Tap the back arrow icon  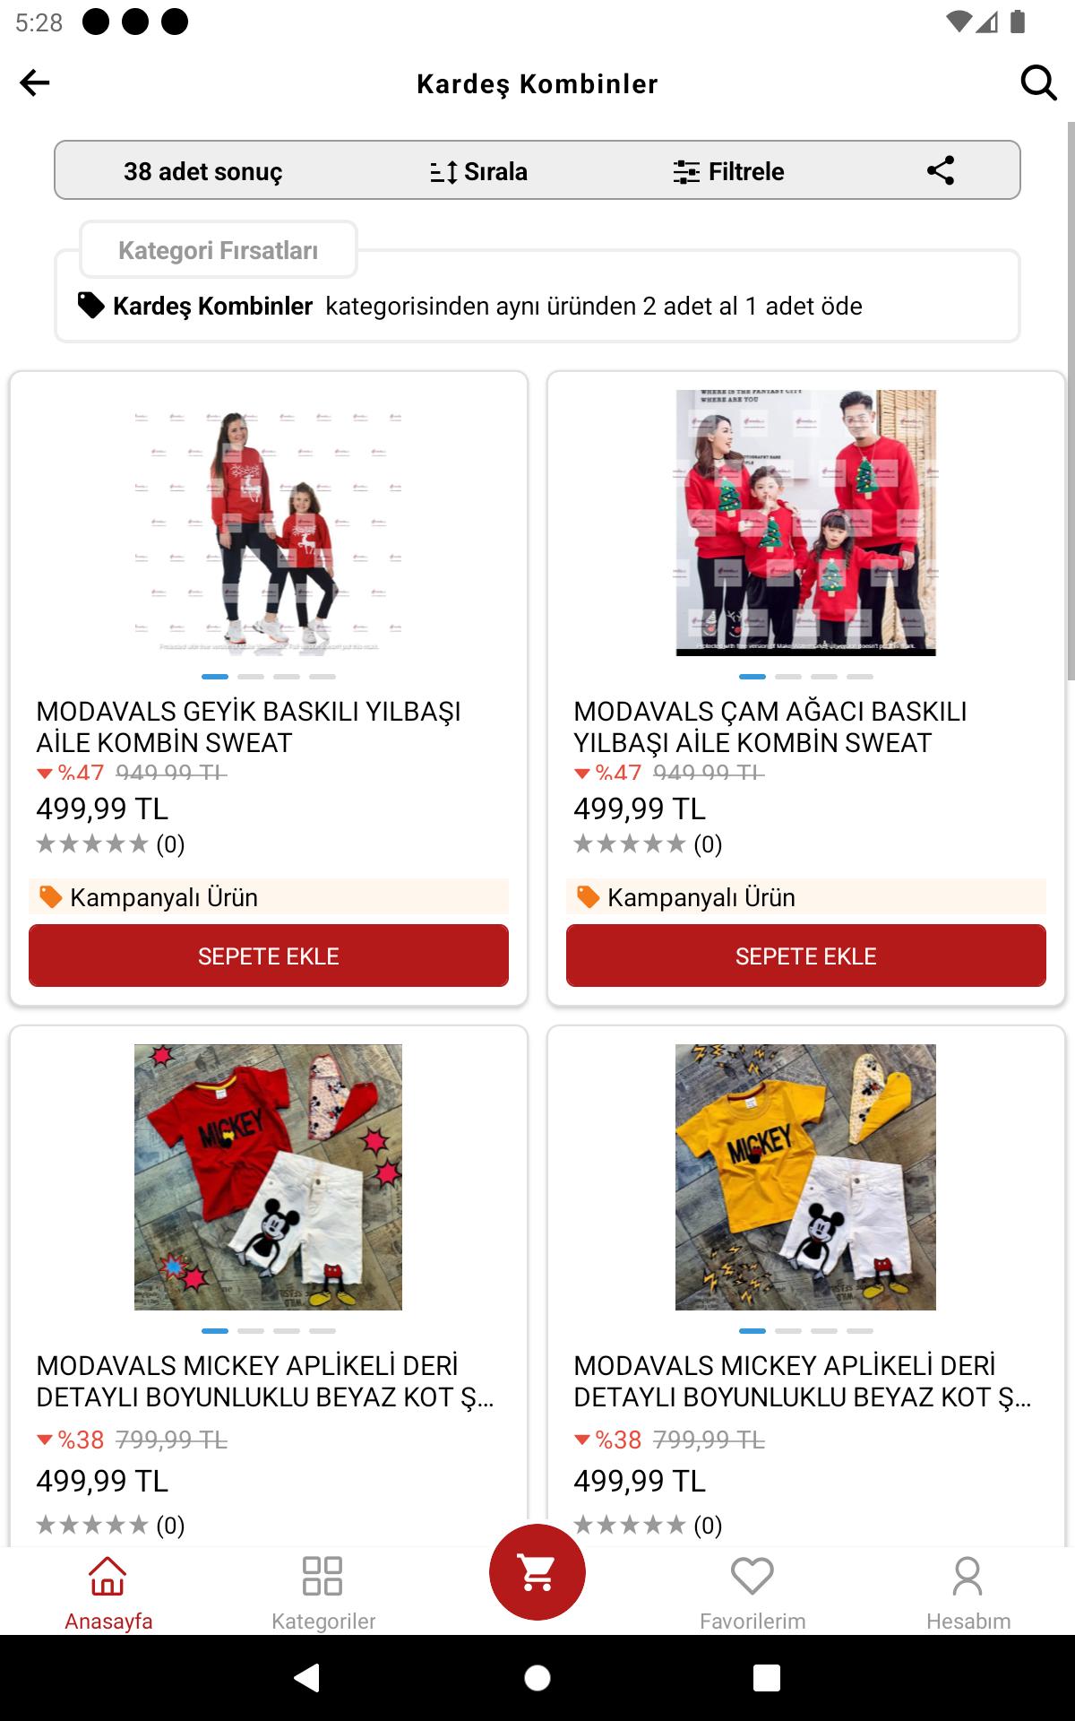35,83
